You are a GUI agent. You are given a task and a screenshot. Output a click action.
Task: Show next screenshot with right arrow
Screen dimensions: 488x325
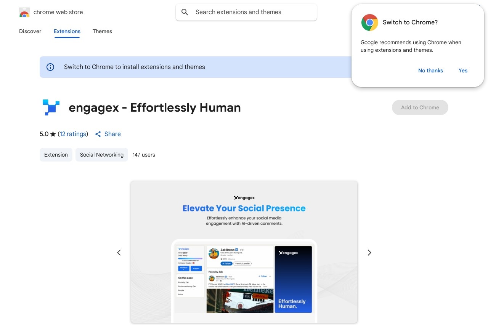tap(369, 253)
